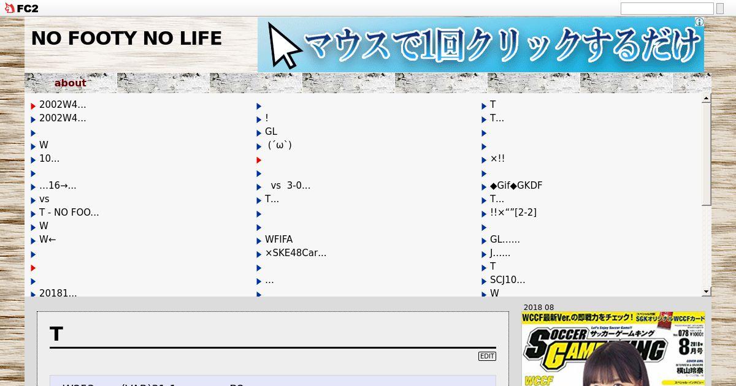Click the list panel scrollbar thumb
Screen dimensions: 736x386
(x=706, y=154)
